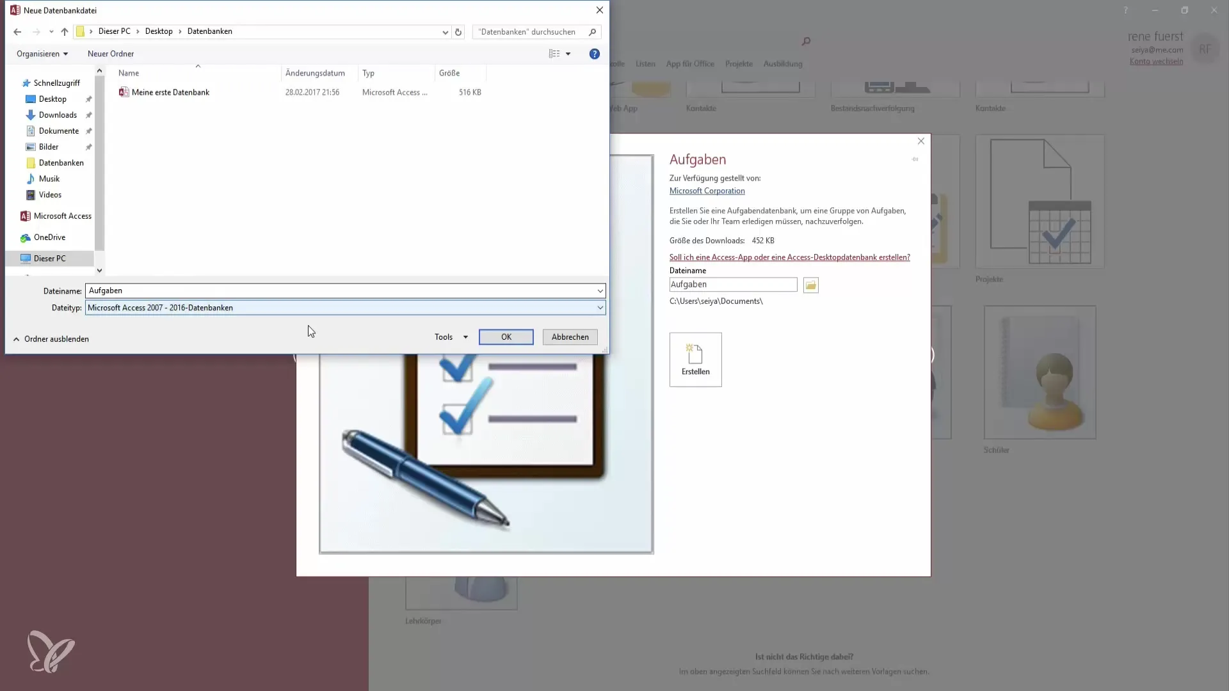Viewport: 1229px width, 691px height.
Task: Close the Neue Datenbankdatei dialog
Action: [599, 10]
